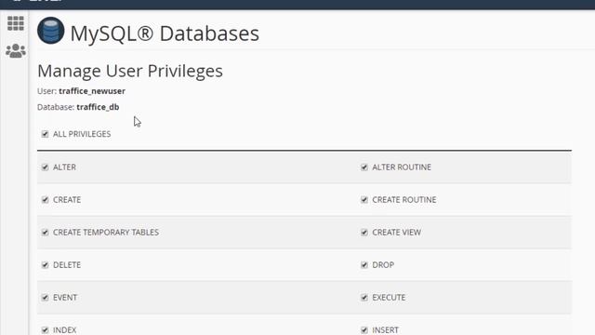Uncheck the CREATE VIEW privilege checkbox
The width and height of the screenshot is (595, 335).
(364, 233)
